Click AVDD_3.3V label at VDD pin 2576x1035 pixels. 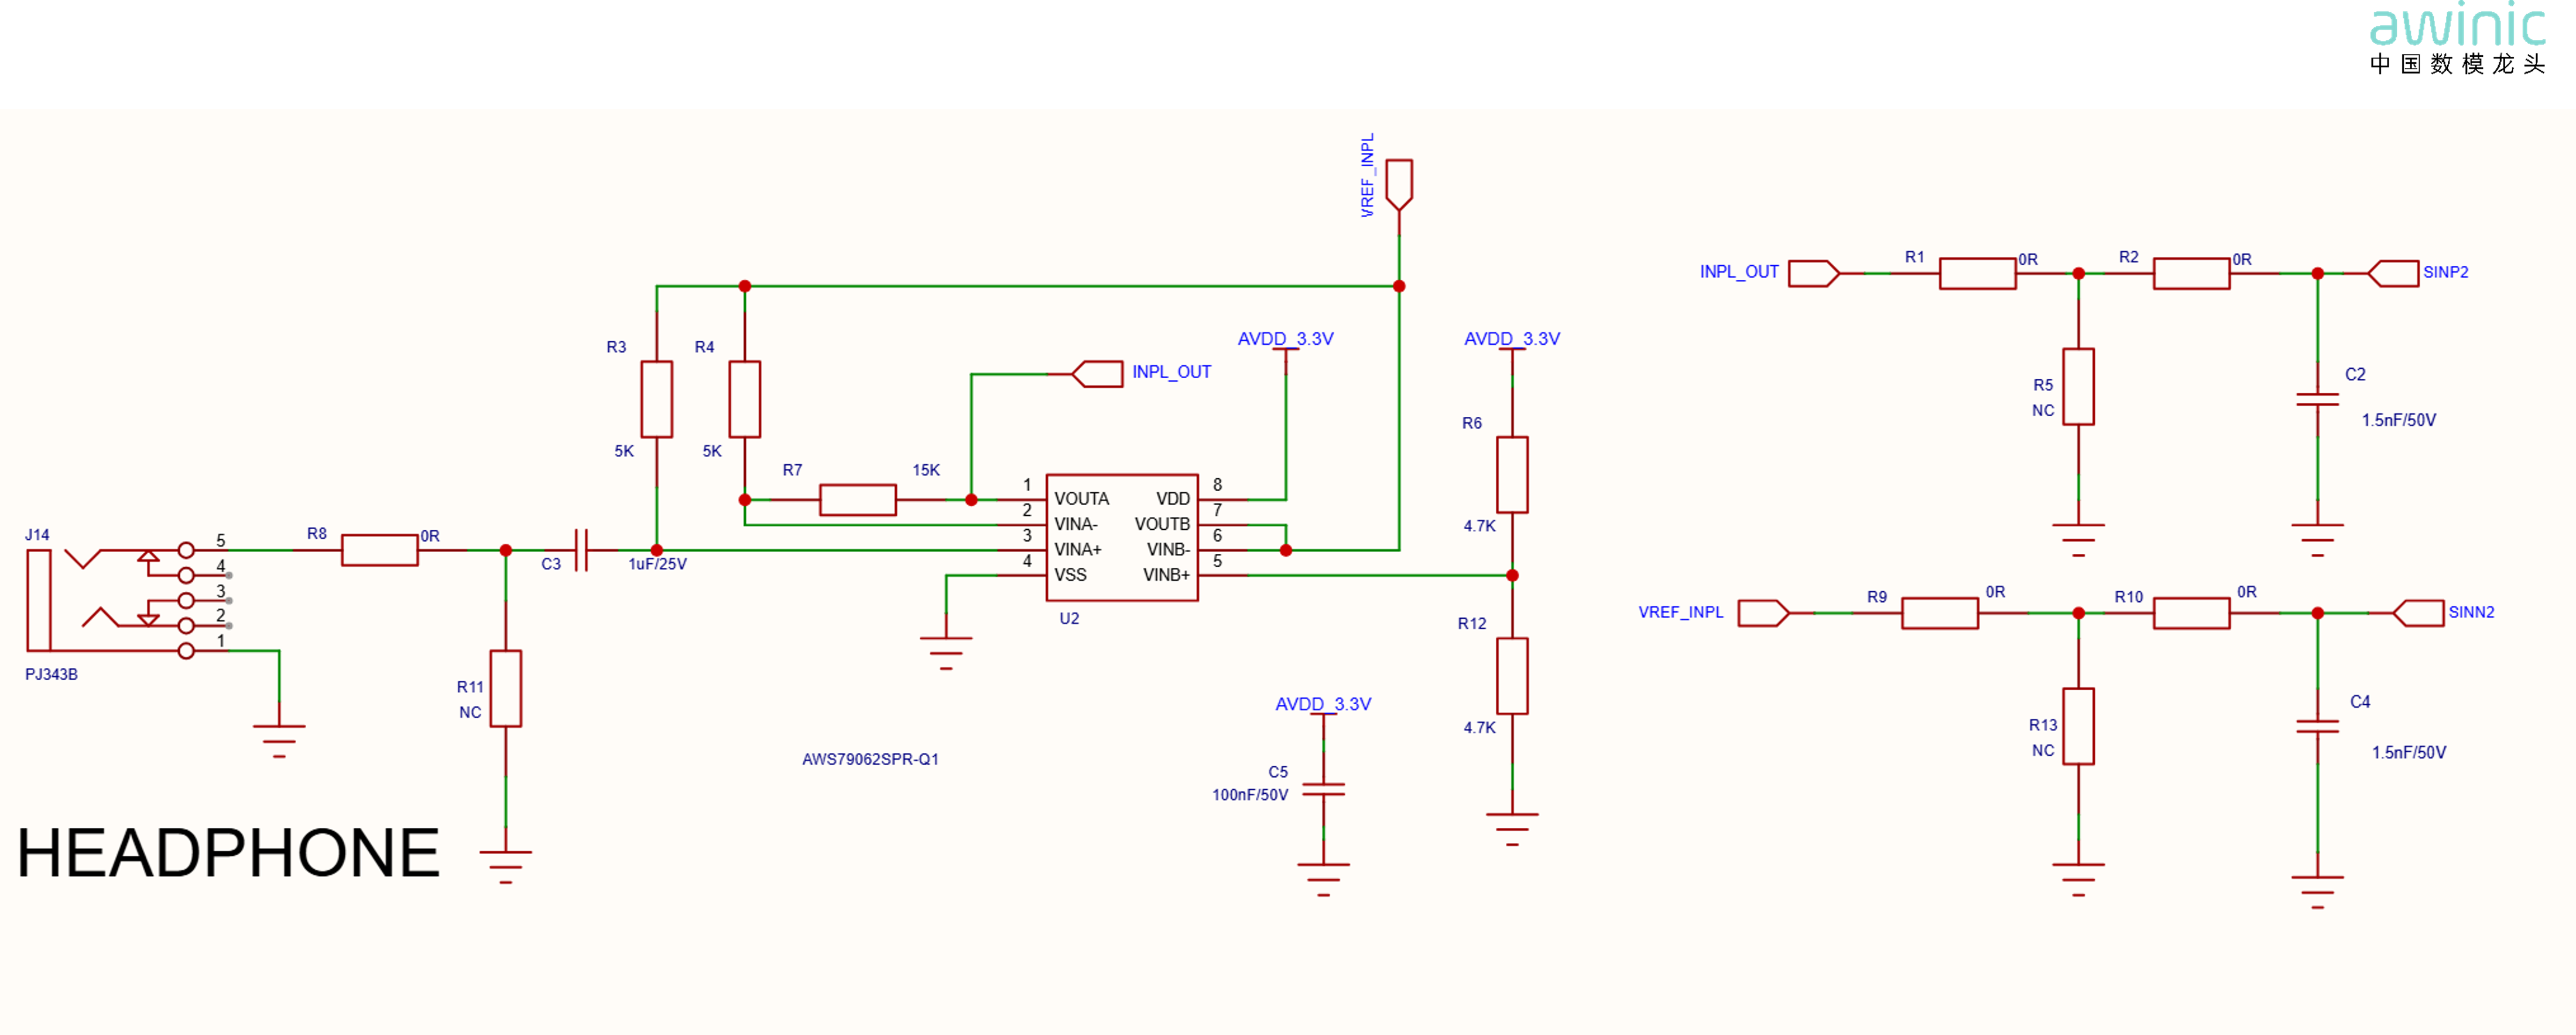click(x=1286, y=339)
